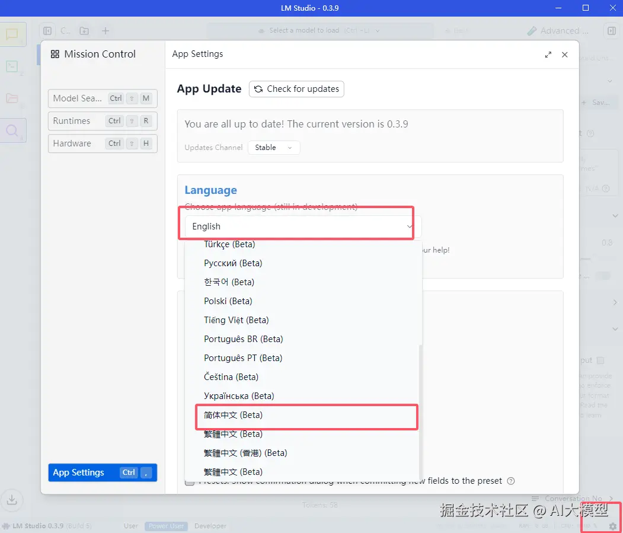Close the App Settings dialog
623x533 pixels.
tap(564, 55)
